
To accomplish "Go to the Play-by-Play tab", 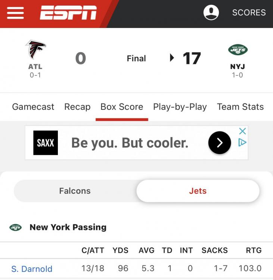I will click(180, 107).
